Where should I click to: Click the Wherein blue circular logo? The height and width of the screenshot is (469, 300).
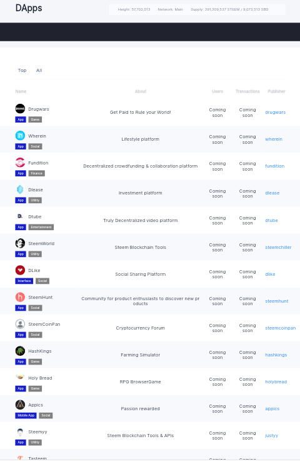[20, 136]
